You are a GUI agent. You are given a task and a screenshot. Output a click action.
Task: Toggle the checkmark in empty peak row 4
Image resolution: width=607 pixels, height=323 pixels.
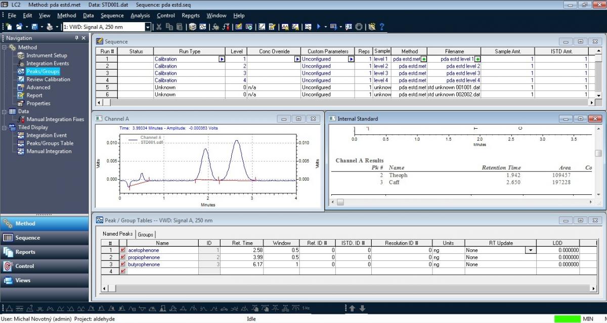123,272
